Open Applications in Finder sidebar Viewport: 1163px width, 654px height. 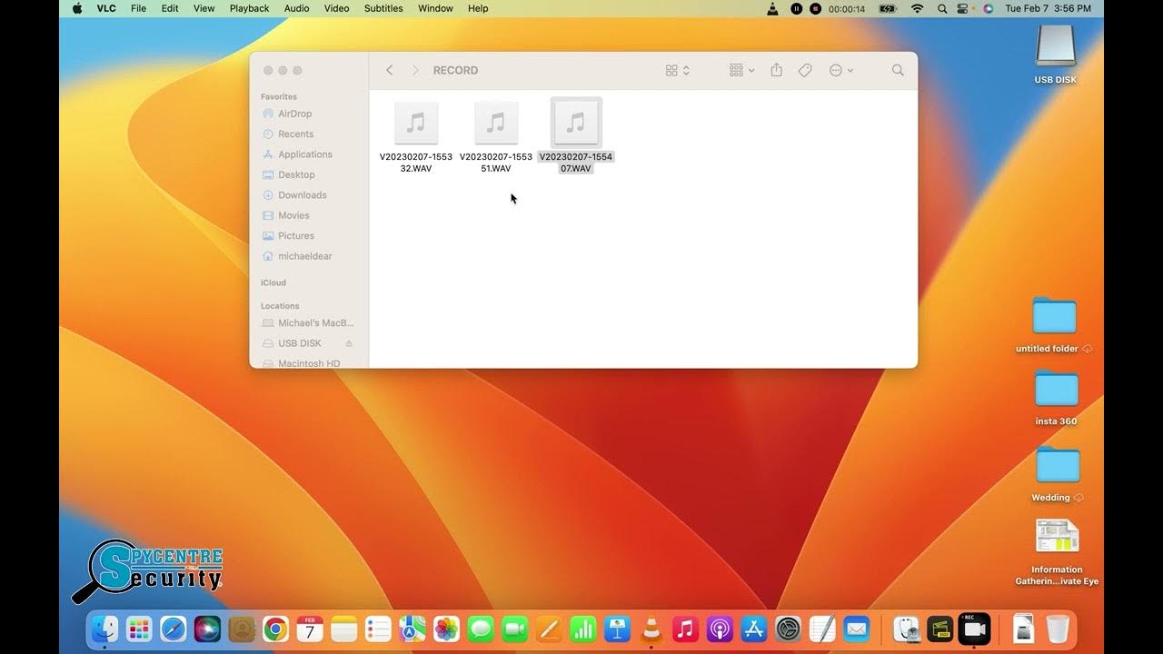pos(307,154)
